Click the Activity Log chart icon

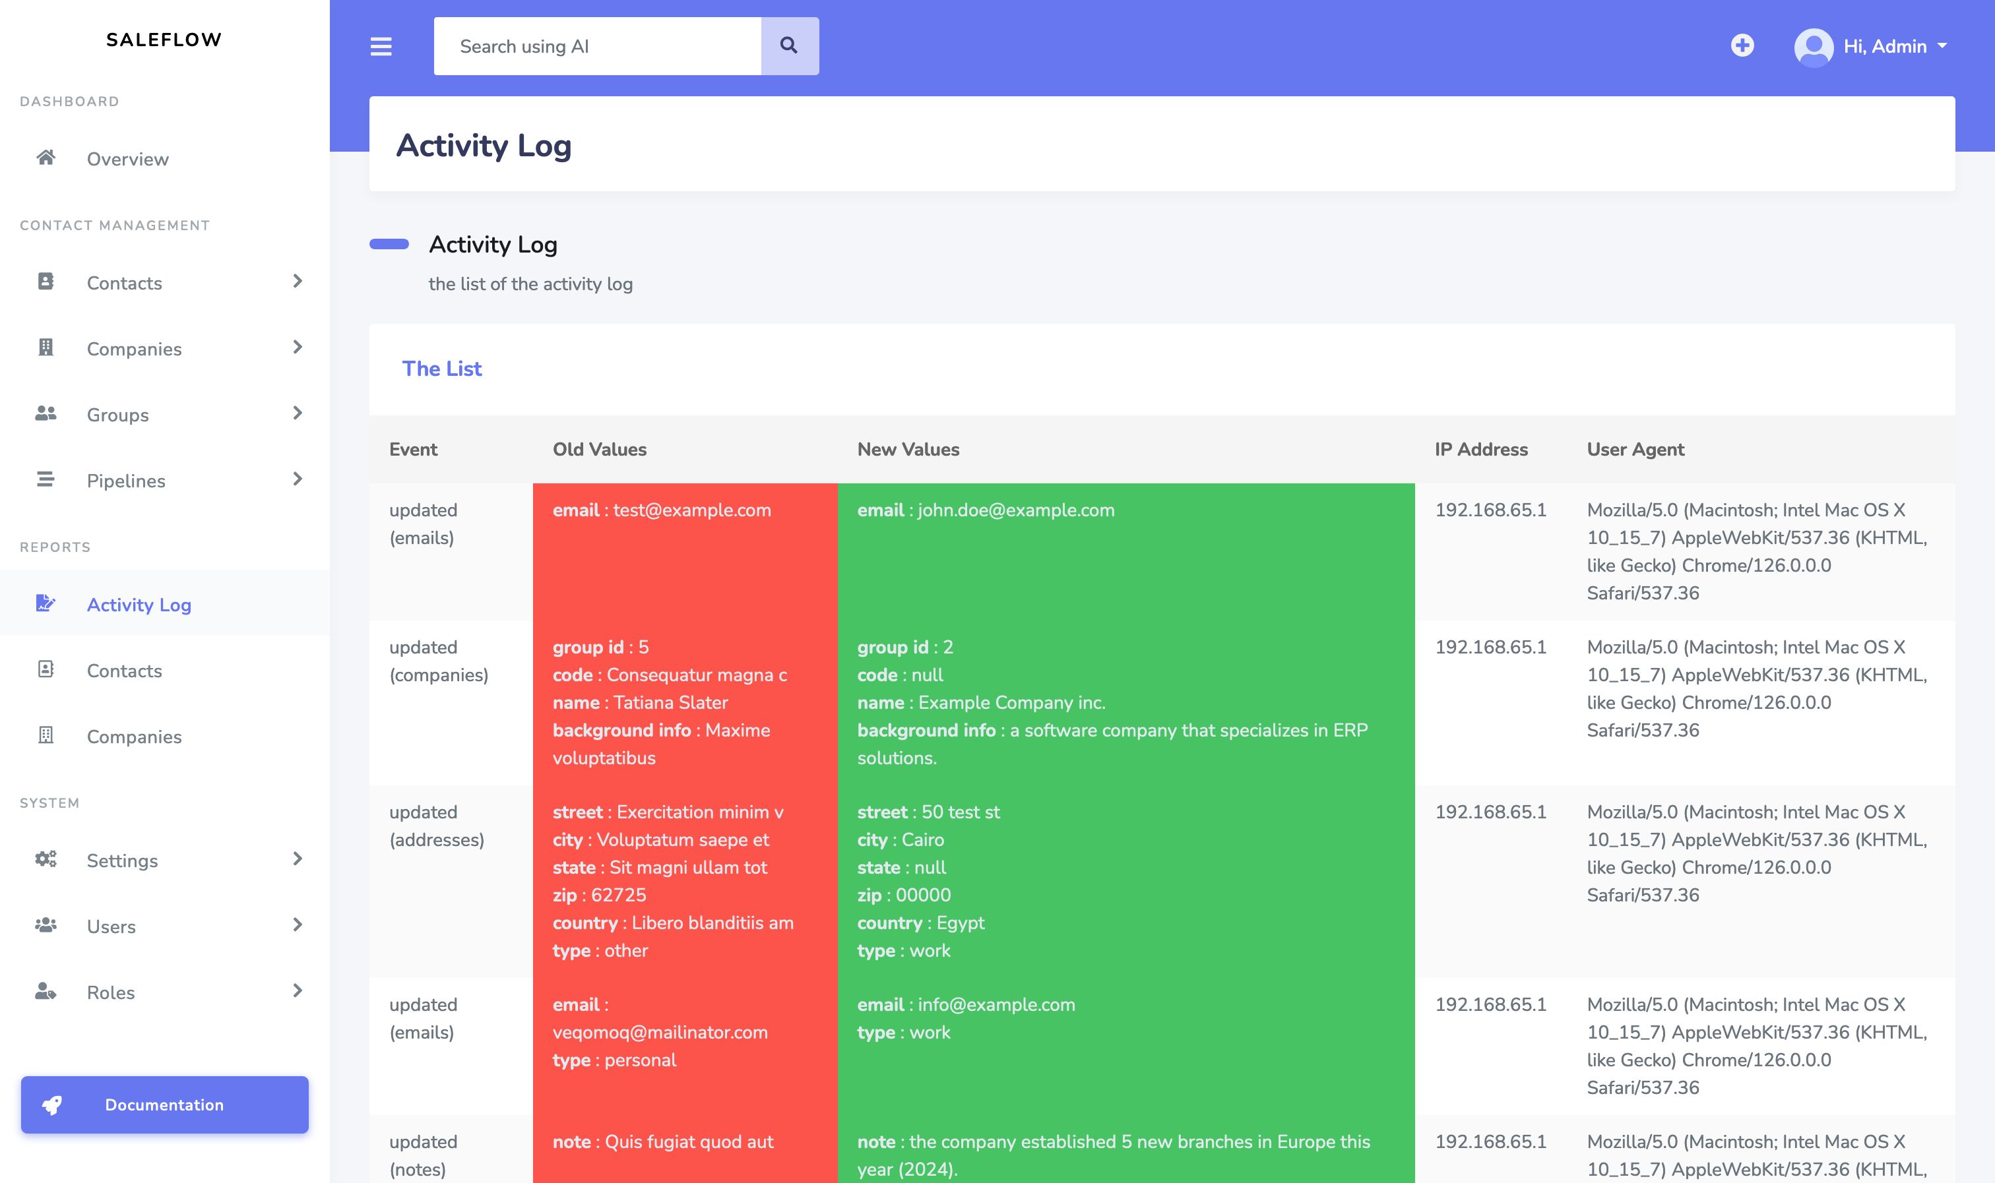(x=46, y=603)
